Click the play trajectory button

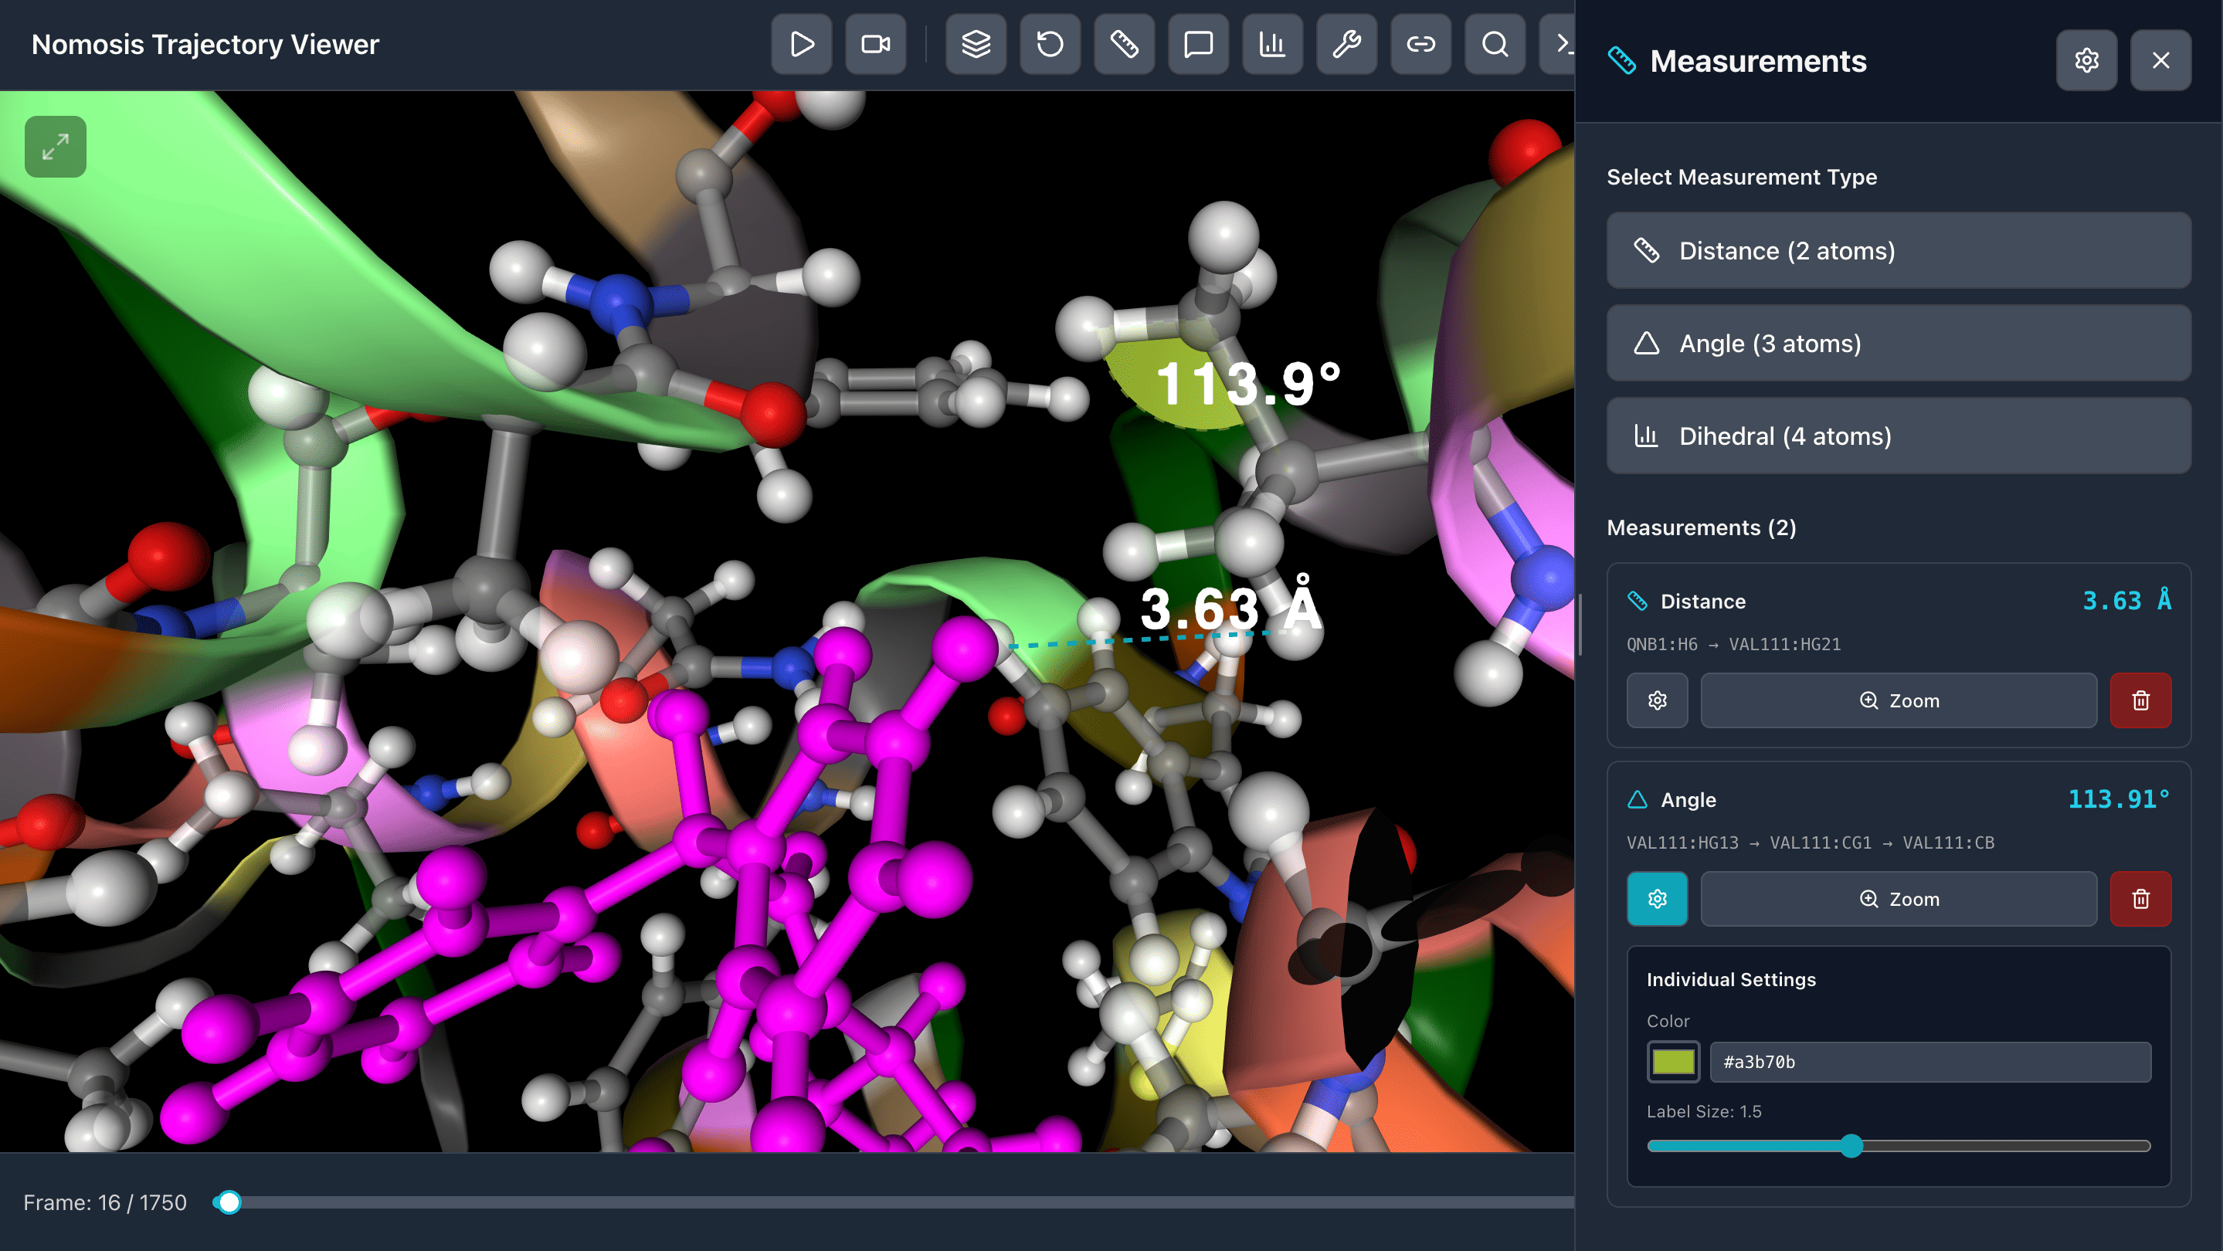click(x=801, y=44)
